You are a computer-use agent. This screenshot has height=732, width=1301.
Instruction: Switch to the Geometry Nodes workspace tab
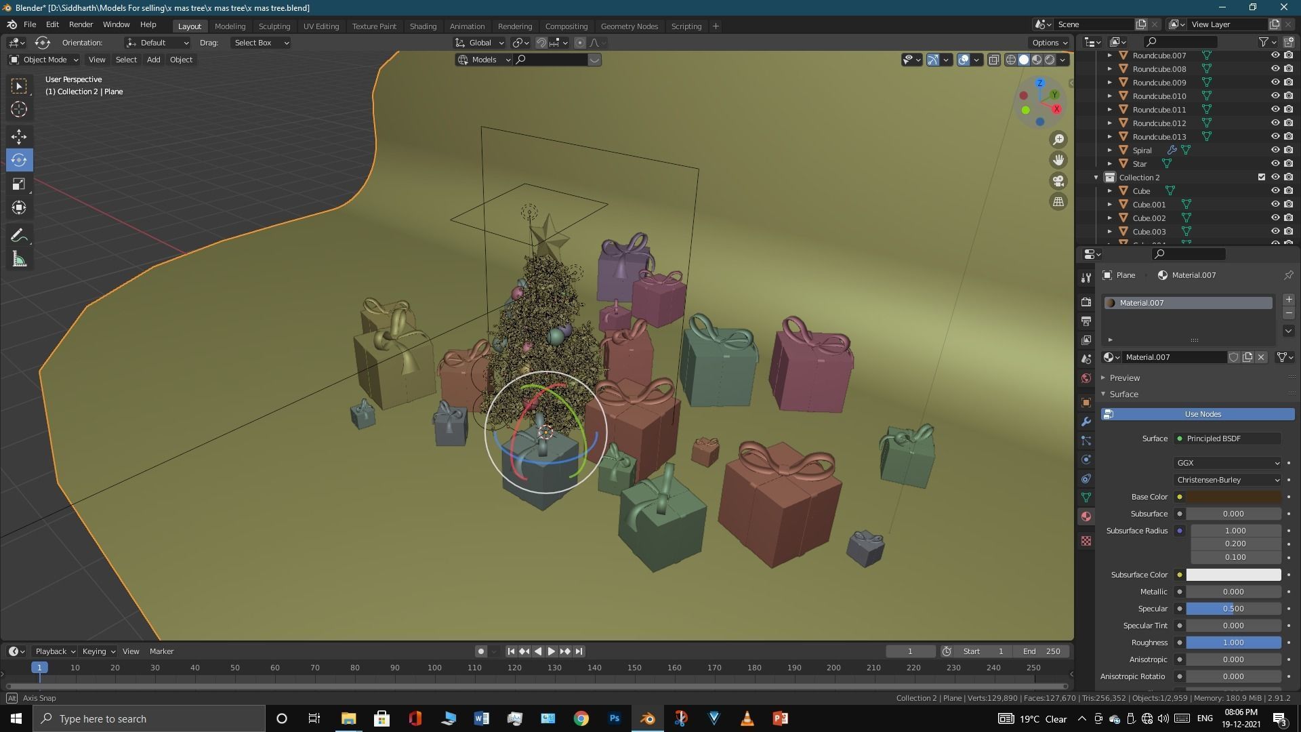629,26
